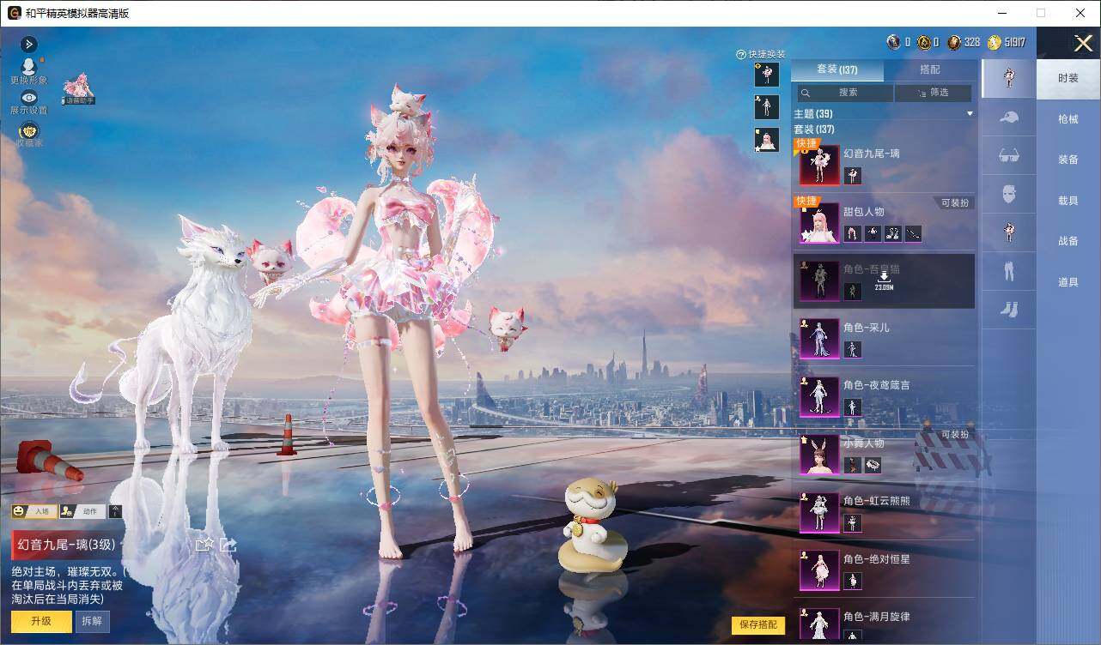Click the yellow 升级 upgrade button
The image size is (1101, 645).
(x=41, y=621)
